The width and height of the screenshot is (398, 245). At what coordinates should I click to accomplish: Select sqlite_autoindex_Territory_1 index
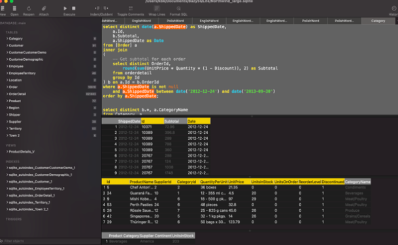pyautogui.click(x=29, y=203)
